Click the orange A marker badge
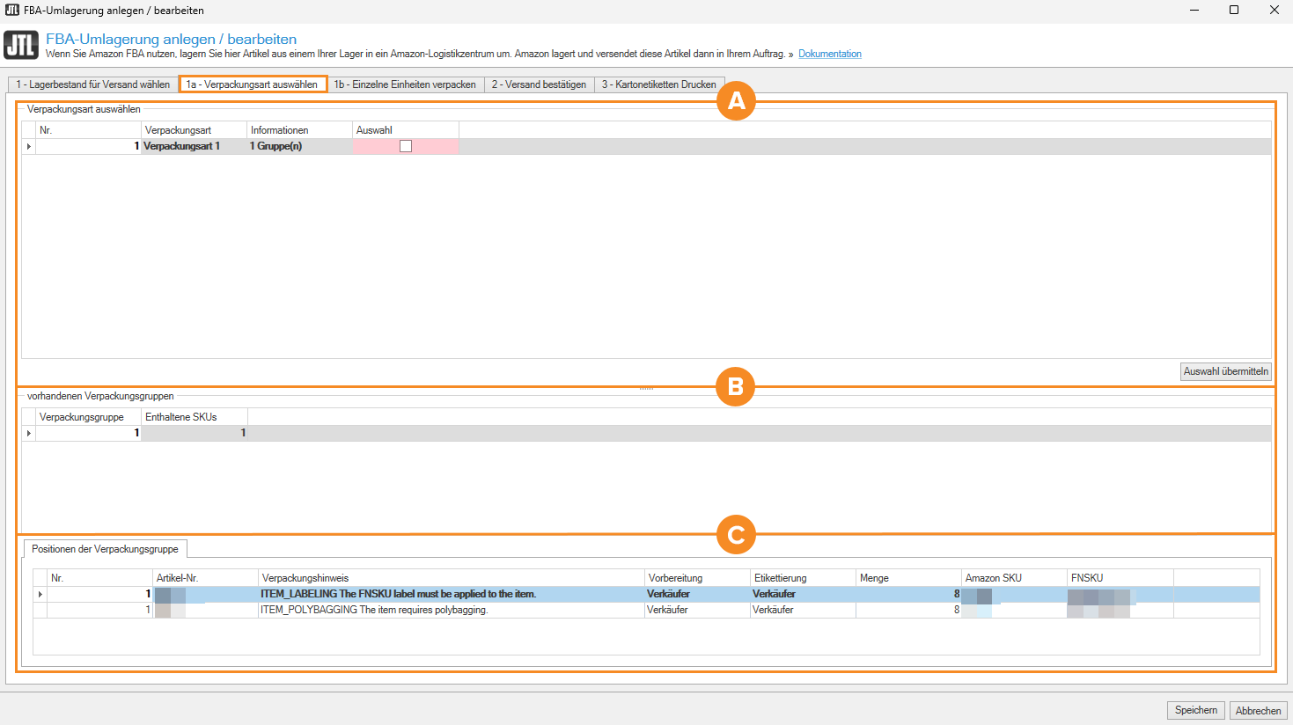The image size is (1293, 725). coord(736,101)
